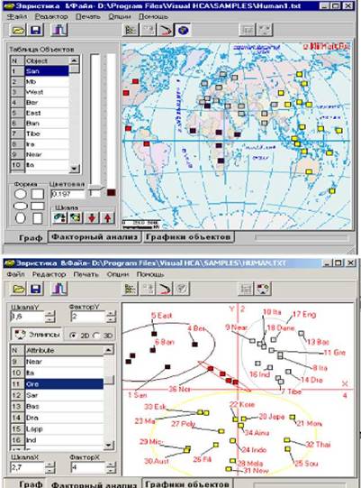This screenshot has height=488, width=361.
Task: Open file via top window folder icon
Action: coord(18,30)
